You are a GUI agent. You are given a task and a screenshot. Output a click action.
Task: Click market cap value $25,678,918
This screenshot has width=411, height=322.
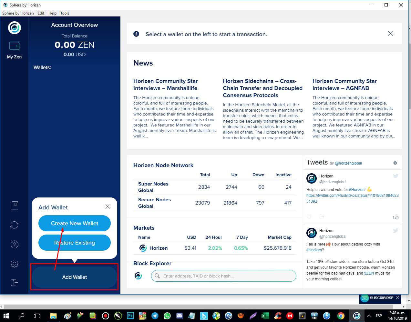coord(278,248)
